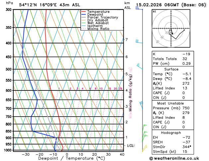
Task: Click the gray Parcel Trajectory legend line
Action: [83, 18]
